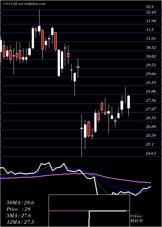Click the 30.52 price axis label
Image resolution: width=162 pixels, height=227 pixels.
pyautogui.click(x=151, y=47)
